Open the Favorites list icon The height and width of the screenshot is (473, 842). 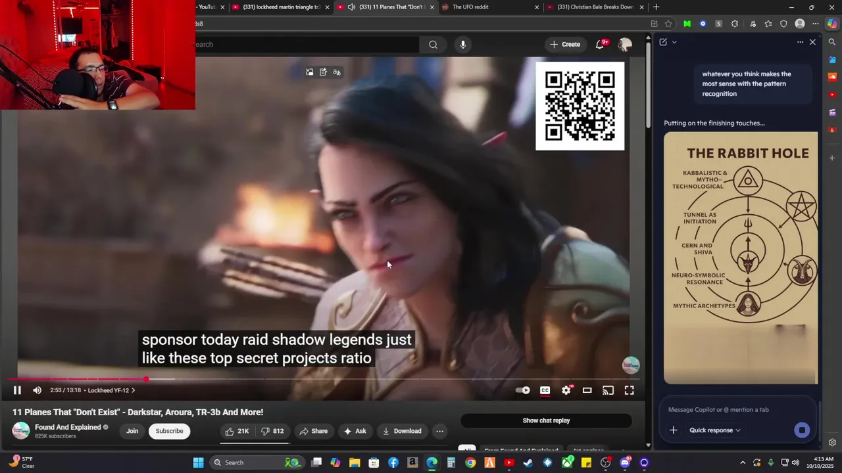pos(768,24)
